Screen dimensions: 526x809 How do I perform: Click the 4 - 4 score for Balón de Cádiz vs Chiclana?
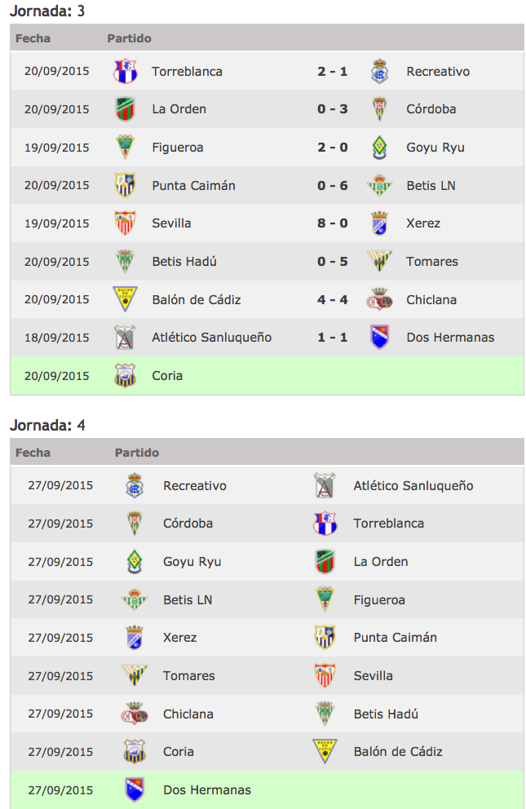click(x=333, y=300)
